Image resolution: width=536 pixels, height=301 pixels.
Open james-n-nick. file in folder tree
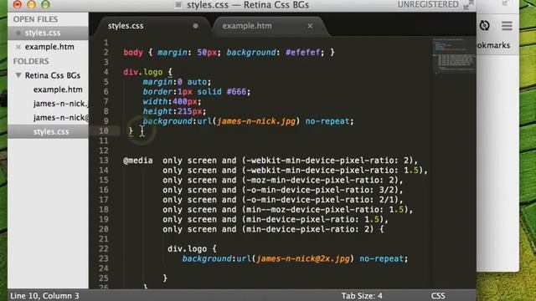60,104
